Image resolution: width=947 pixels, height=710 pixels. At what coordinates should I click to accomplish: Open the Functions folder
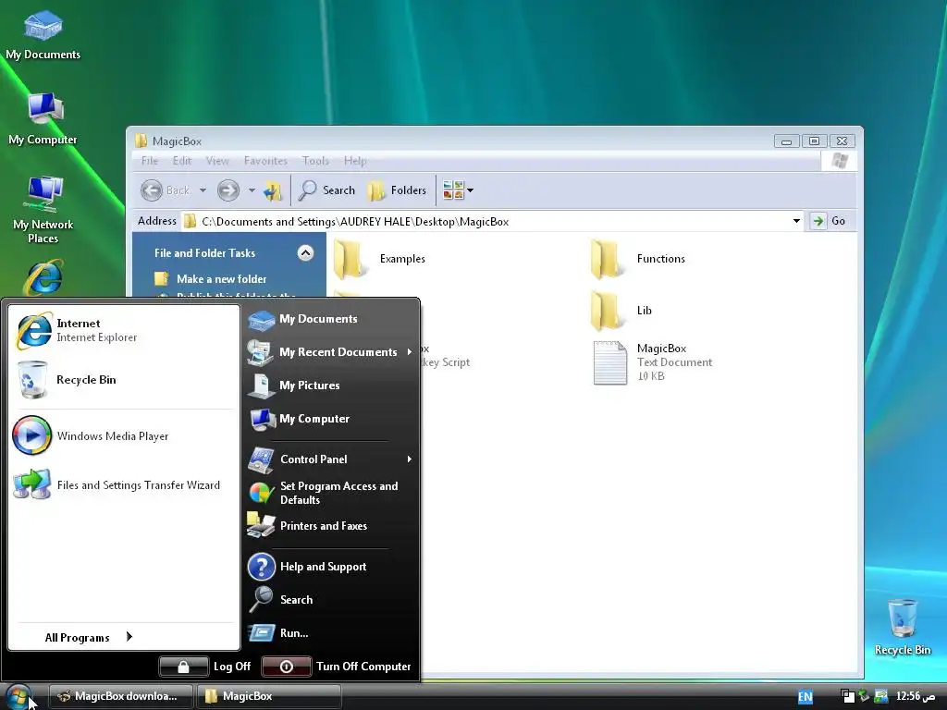pyautogui.click(x=639, y=259)
